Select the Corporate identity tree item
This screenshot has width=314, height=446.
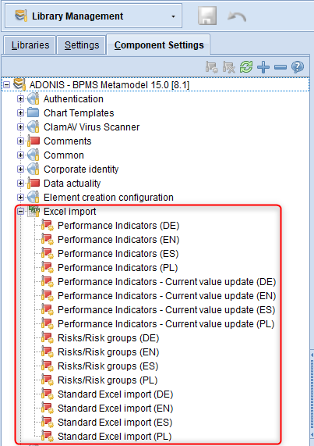[x=81, y=169]
